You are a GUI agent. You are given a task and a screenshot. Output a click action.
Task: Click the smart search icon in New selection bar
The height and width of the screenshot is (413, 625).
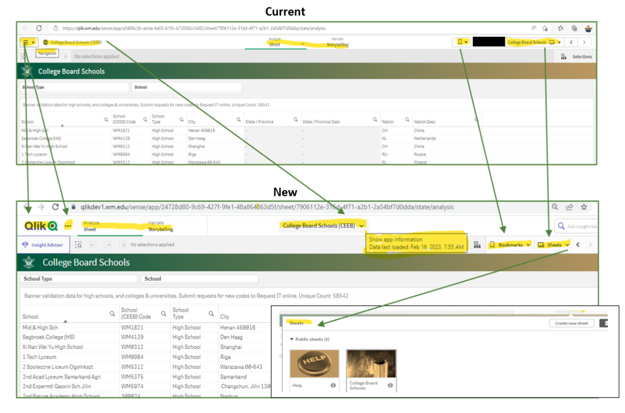tap(79, 245)
